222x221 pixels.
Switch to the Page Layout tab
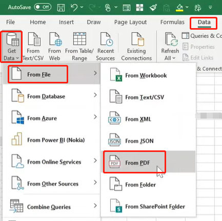(130, 22)
